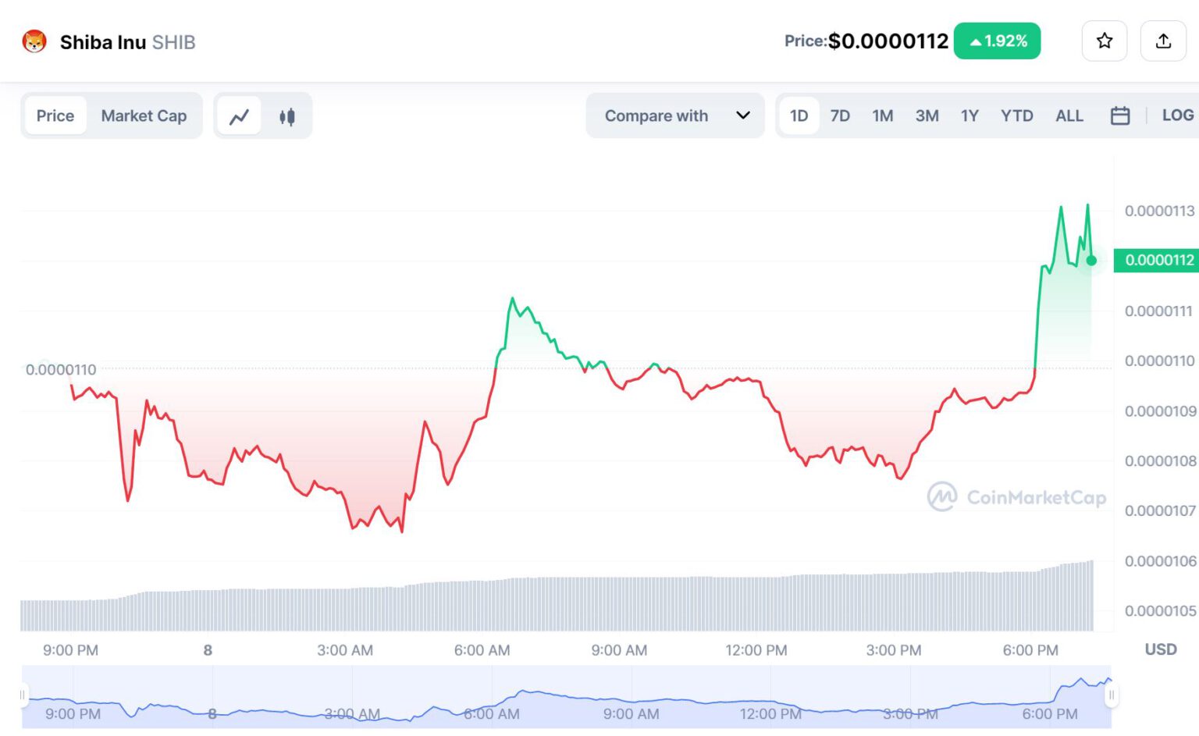The width and height of the screenshot is (1199, 736).
Task: Click the green current price dot on chart
Action: click(x=1091, y=261)
